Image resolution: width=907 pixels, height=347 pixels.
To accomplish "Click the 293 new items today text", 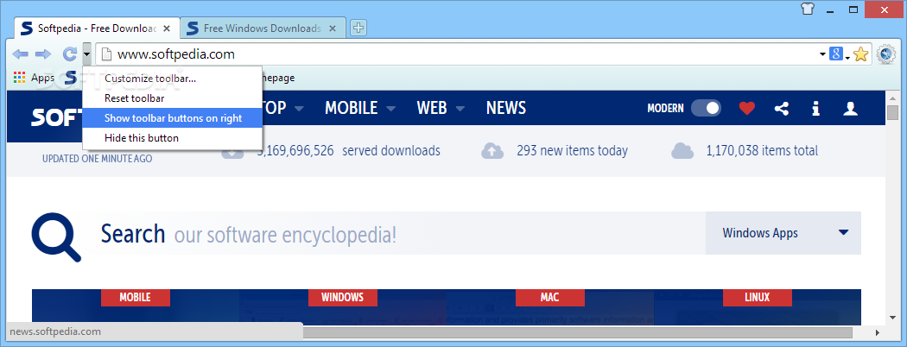I will pos(572,151).
